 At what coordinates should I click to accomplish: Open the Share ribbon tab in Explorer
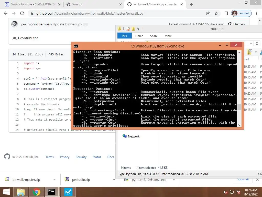[154, 36]
